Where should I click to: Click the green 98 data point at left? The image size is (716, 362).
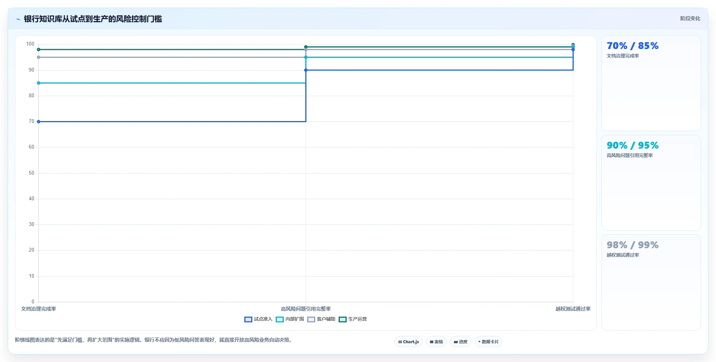(38, 49)
